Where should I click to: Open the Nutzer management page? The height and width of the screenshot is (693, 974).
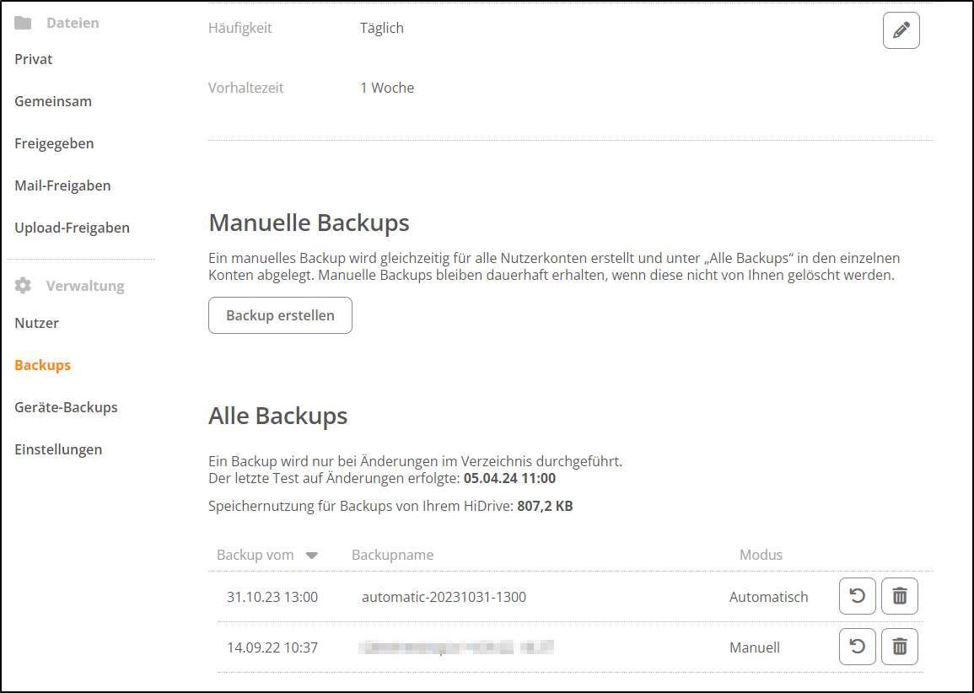tap(36, 323)
